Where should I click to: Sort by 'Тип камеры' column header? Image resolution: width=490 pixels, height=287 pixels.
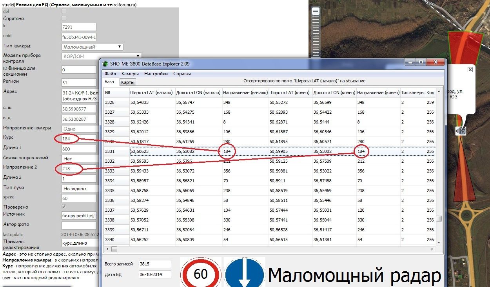[412, 93]
